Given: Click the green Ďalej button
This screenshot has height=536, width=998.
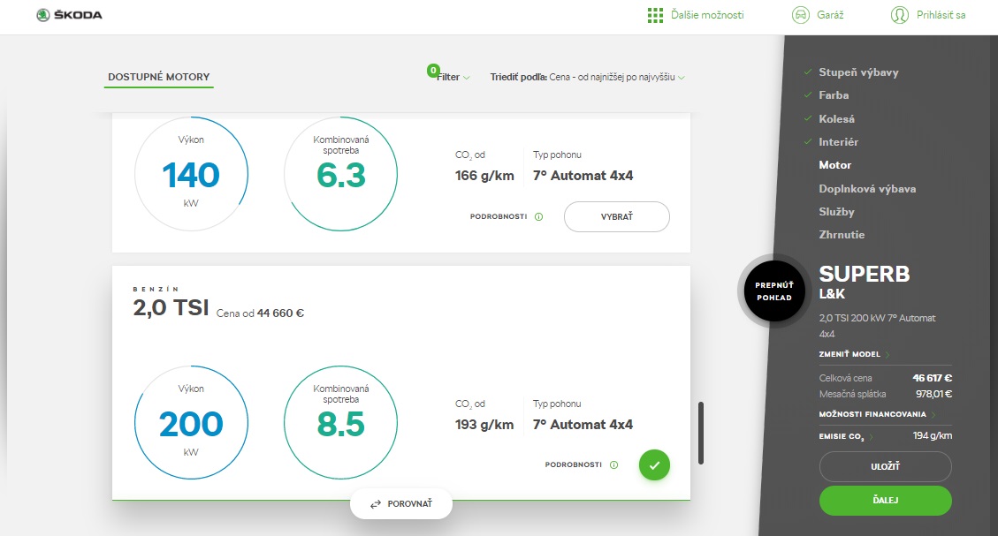Looking at the screenshot, I should 886,501.
